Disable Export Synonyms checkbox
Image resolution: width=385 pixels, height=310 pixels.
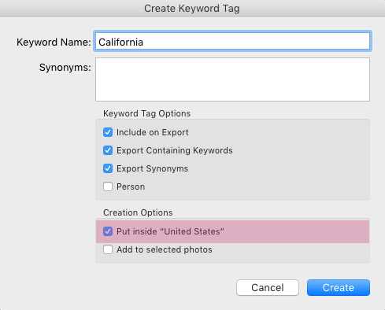[108, 168]
